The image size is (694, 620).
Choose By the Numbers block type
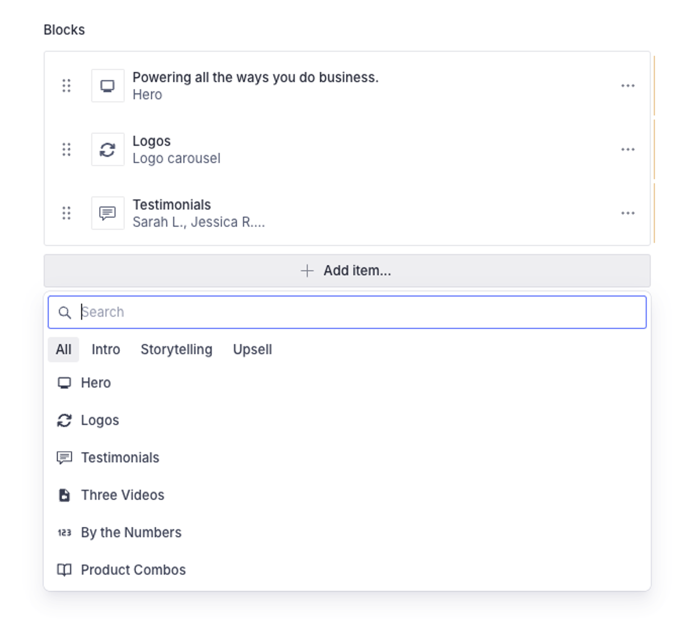coord(131,533)
